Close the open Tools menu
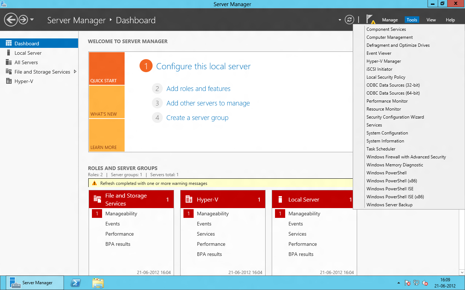 pyautogui.click(x=412, y=20)
